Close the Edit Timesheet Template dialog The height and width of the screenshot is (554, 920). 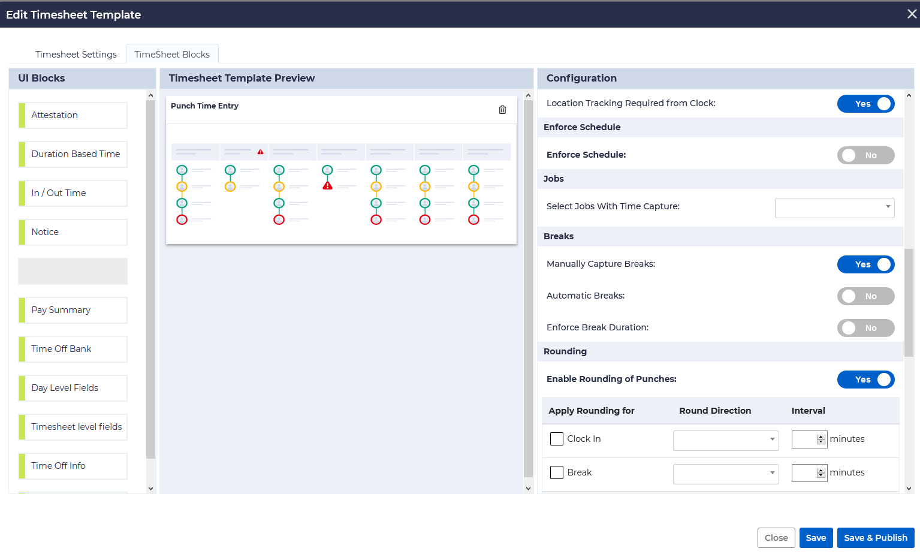912,14
